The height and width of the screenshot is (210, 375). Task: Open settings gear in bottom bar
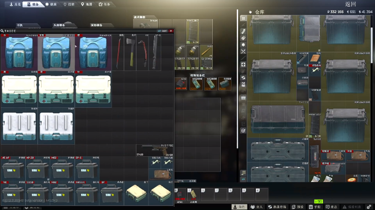point(369,207)
